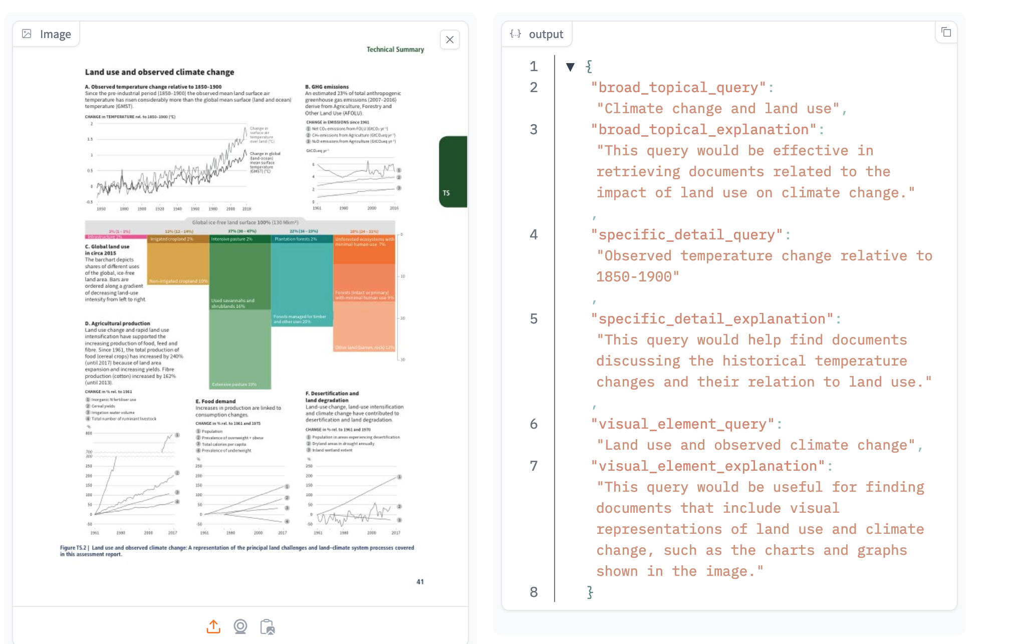Click the curly braces output icon

(515, 34)
